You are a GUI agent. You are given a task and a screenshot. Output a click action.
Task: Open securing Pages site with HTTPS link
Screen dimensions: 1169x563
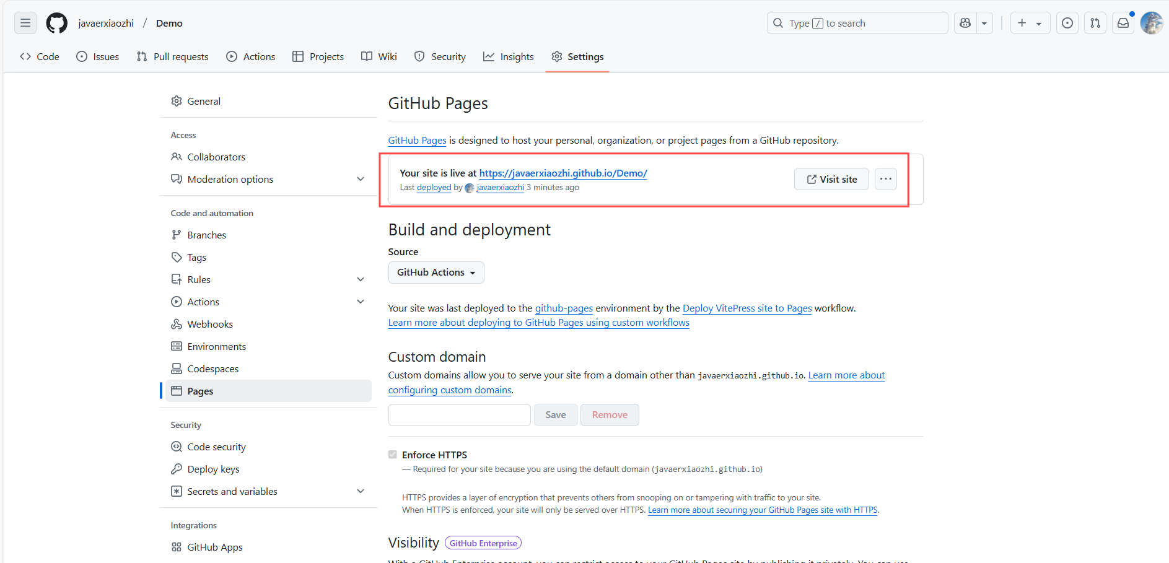[763, 510]
